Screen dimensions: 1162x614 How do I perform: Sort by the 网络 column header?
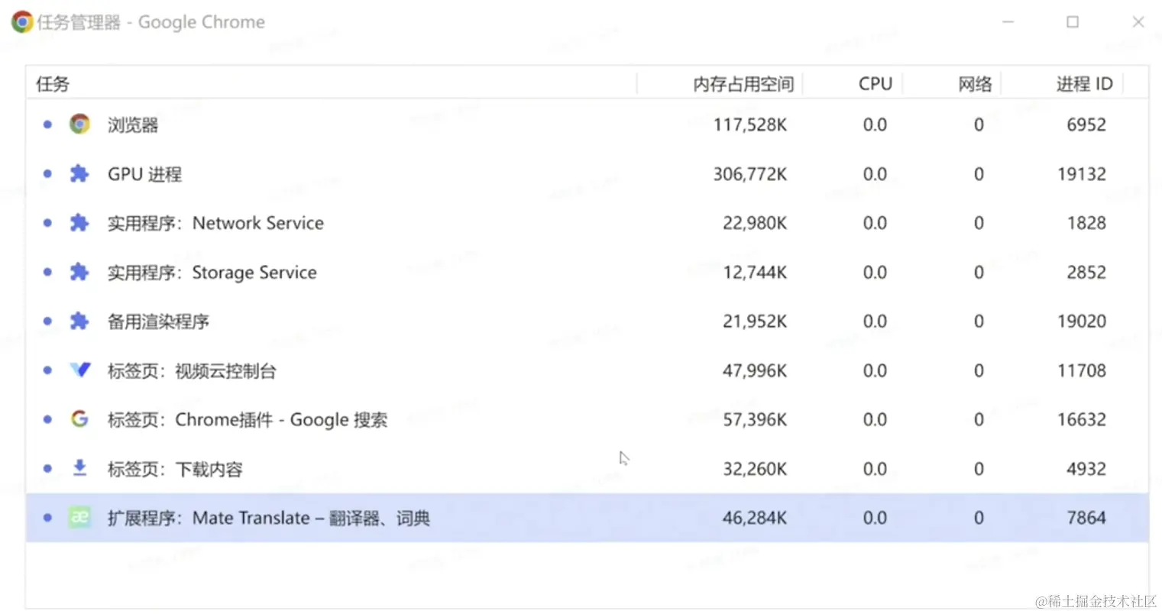click(x=975, y=84)
